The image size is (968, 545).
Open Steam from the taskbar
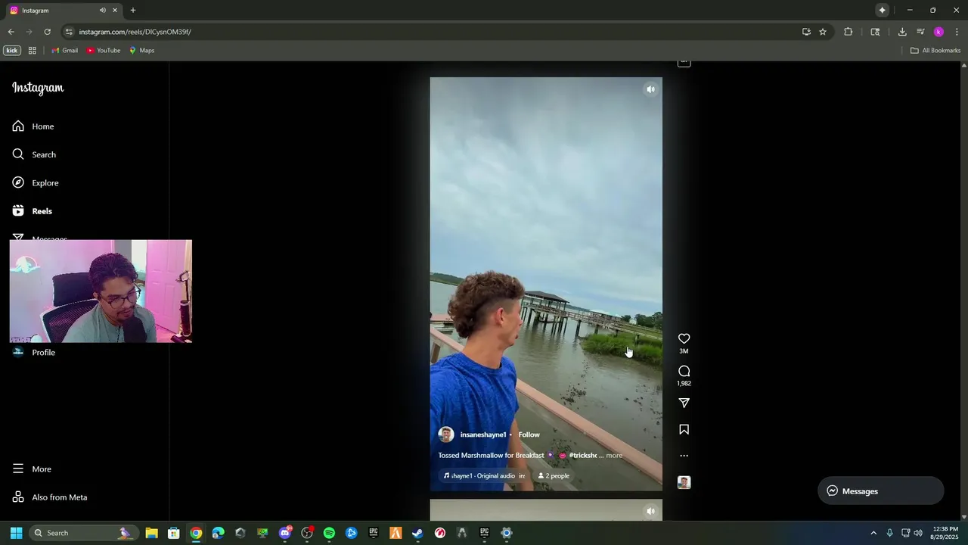(417, 533)
